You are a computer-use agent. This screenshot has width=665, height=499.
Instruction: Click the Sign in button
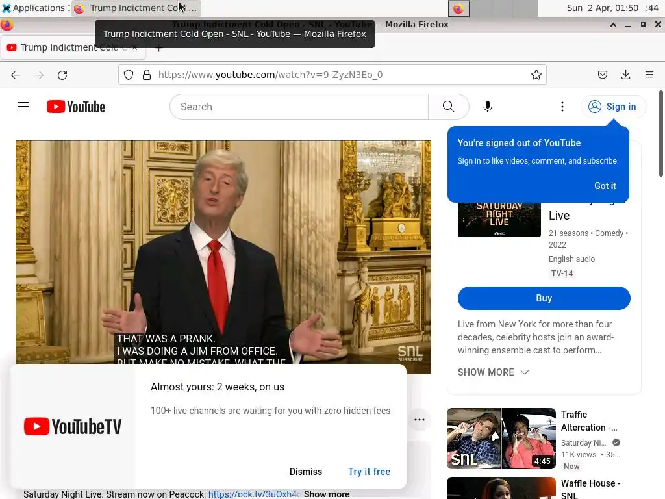[x=612, y=107]
